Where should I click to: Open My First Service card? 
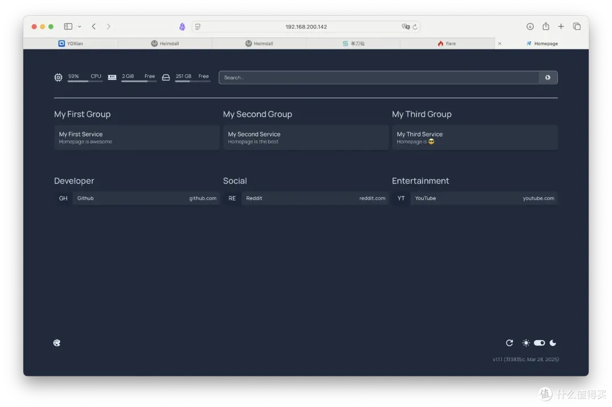point(137,138)
